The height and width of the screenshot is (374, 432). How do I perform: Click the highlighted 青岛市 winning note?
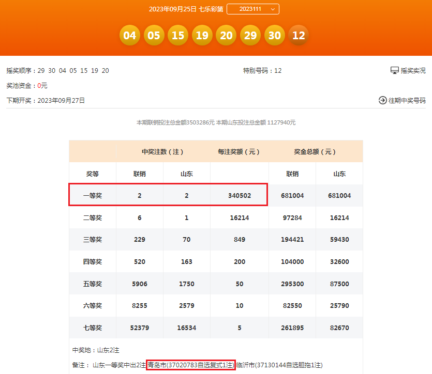190,365
